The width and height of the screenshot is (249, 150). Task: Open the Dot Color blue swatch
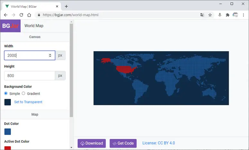pyautogui.click(x=8, y=132)
